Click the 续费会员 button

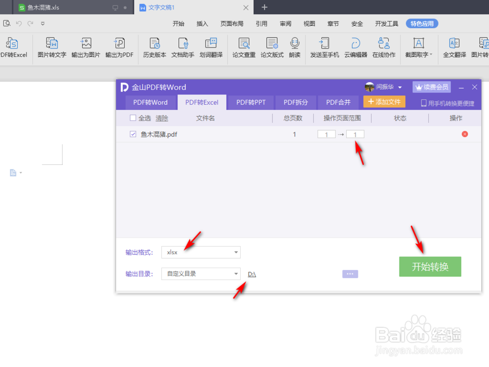[x=432, y=87]
